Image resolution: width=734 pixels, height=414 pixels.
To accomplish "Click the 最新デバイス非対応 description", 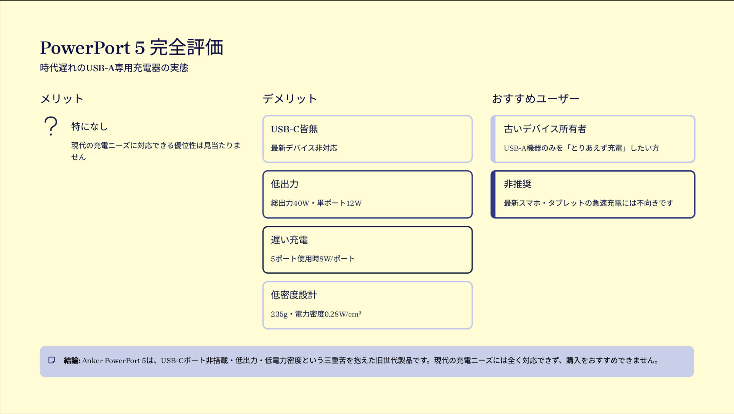I will tap(304, 148).
